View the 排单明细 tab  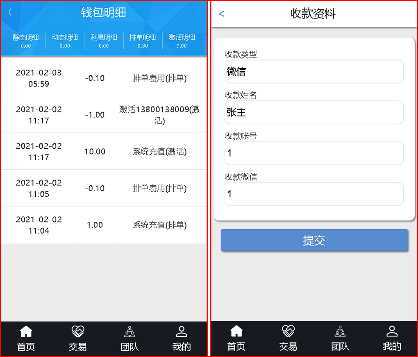tap(142, 40)
